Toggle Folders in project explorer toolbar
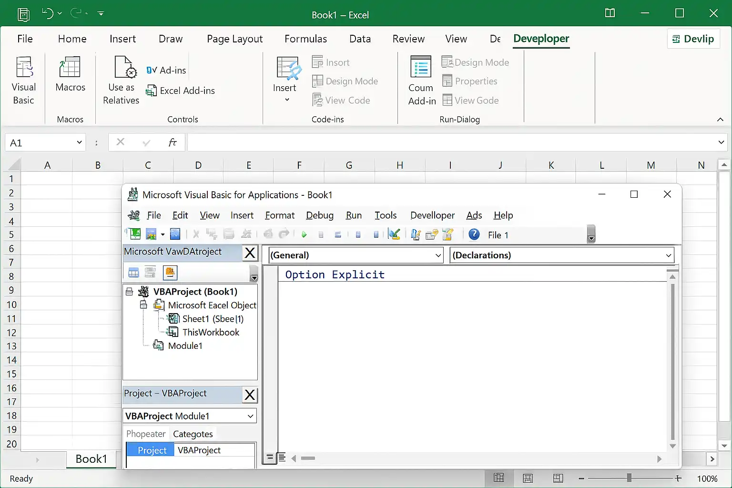 tap(170, 273)
